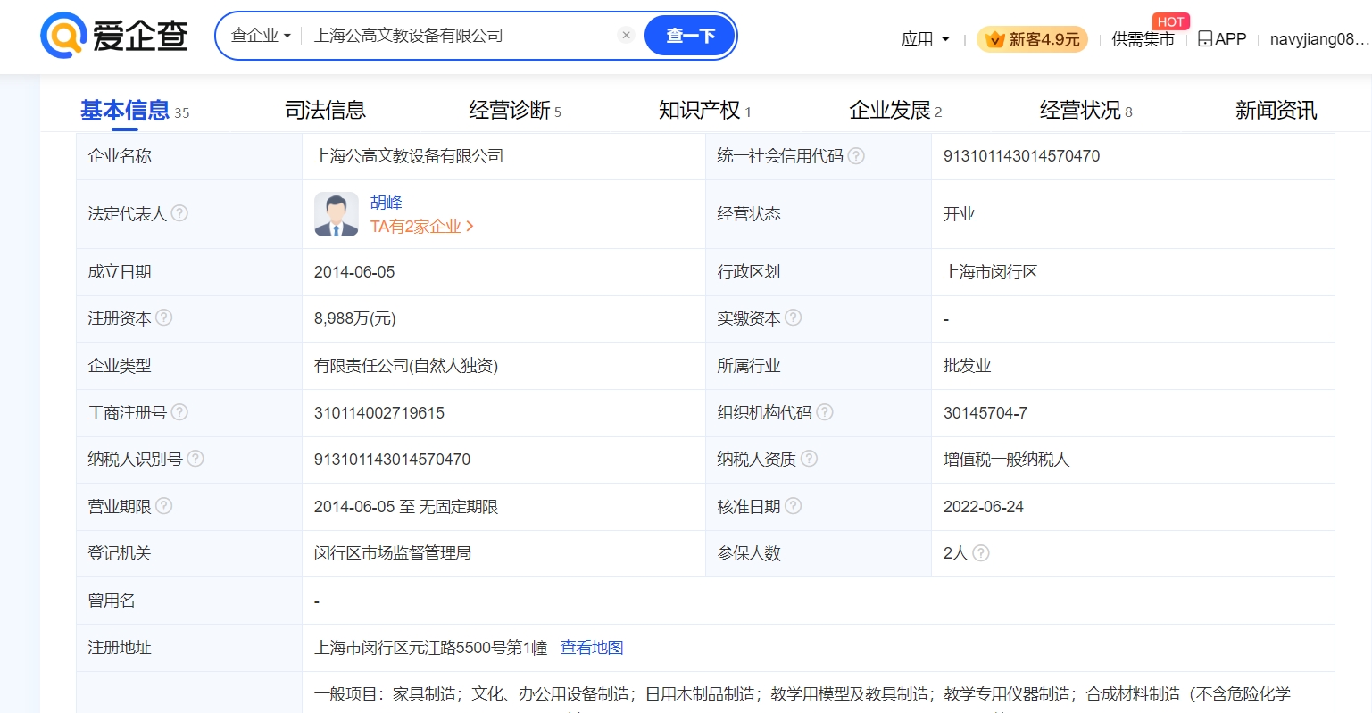Click the 上海市闵行区 district value
Image resolution: width=1372 pixels, height=713 pixels.
pyautogui.click(x=991, y=272)
